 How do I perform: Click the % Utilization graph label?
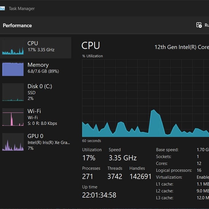(x=92, y=56)
